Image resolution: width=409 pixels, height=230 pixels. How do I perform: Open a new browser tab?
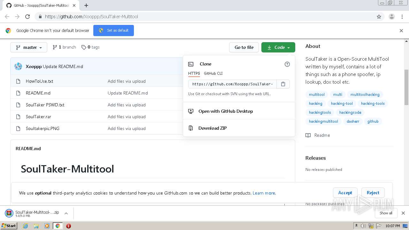point(86,5)
